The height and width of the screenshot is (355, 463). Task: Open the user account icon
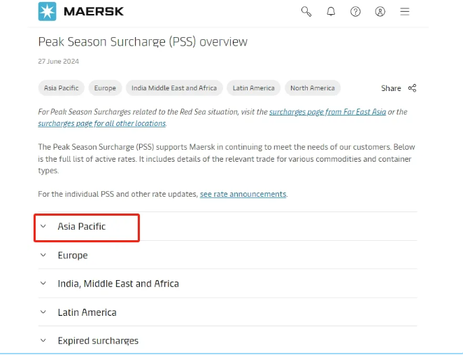pyautogui.click(x=380, y=11)
